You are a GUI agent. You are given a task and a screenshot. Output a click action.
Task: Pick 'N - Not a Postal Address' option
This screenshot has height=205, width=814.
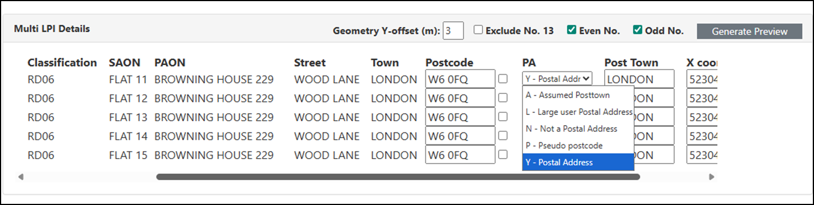point(577,129)
